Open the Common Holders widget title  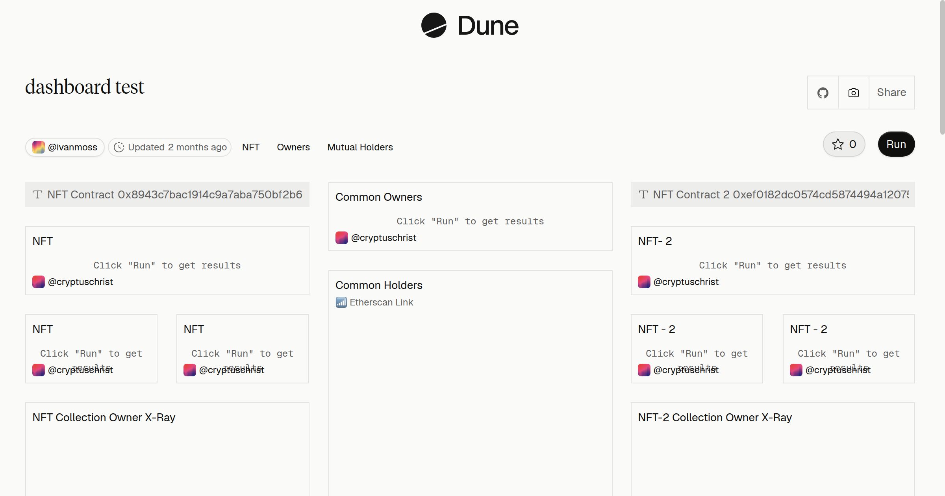(379, 285)
